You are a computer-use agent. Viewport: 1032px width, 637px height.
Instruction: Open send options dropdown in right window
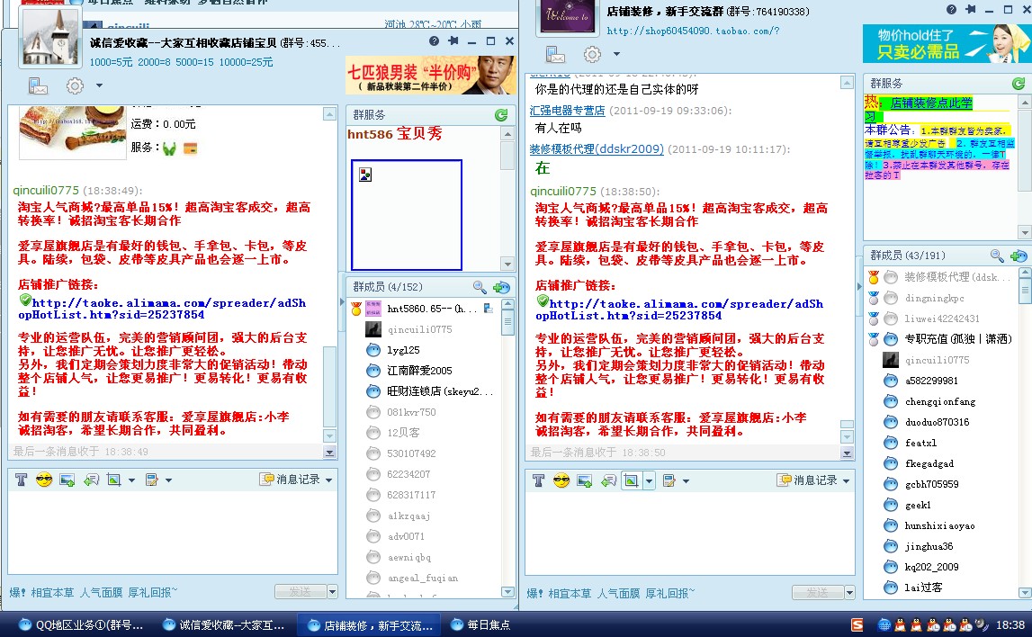[849, 592]
